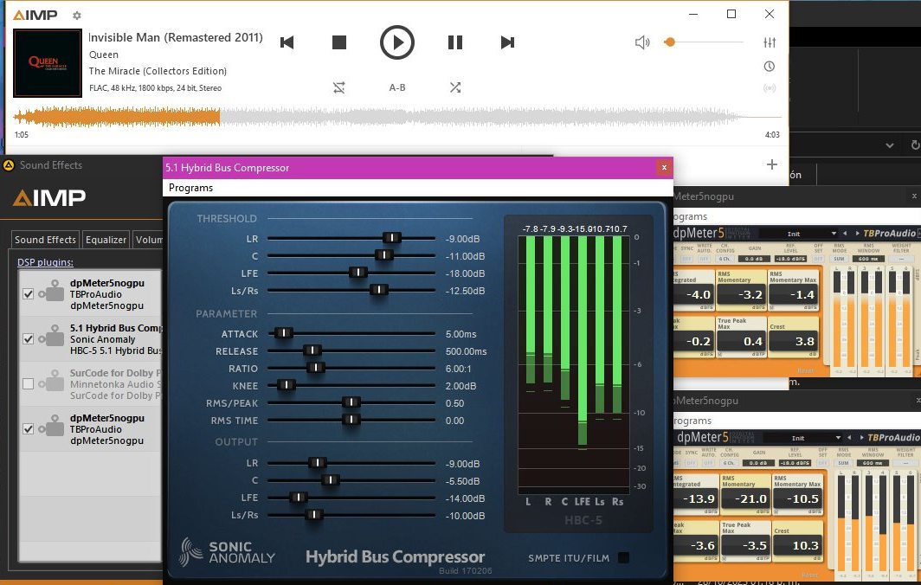Image resolution: width=921 pixels, height=585 pixels.
Task: Click the plus icon below the player
Action: [772, 165]
